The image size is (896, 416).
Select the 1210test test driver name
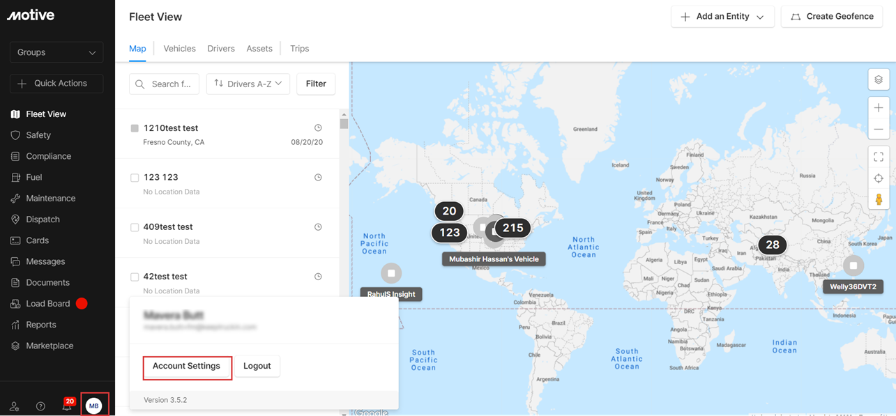pyautogui.click(x=171, y=128)
